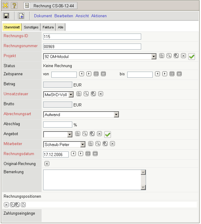Toggle the Original-Rechnung checkbox
The height and width of the screenshot is (224, 201).
[47, 164]
